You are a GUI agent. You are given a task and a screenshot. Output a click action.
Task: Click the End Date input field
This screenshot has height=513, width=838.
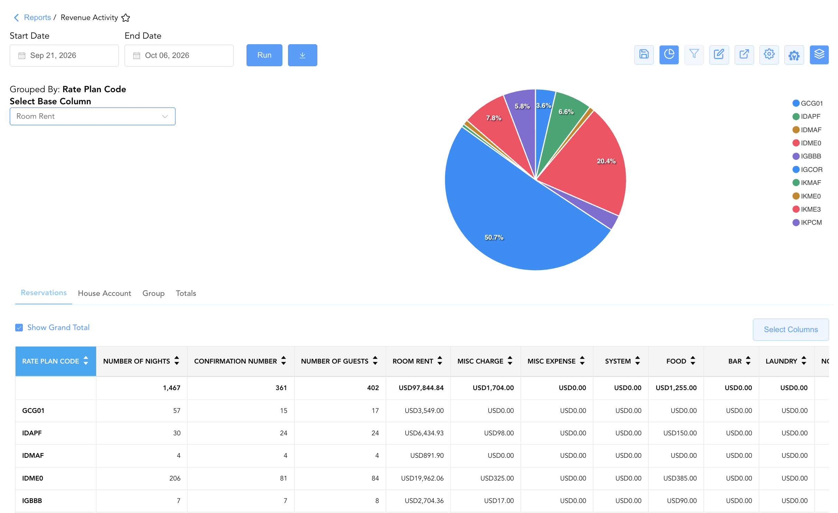[x=179, y=56]
